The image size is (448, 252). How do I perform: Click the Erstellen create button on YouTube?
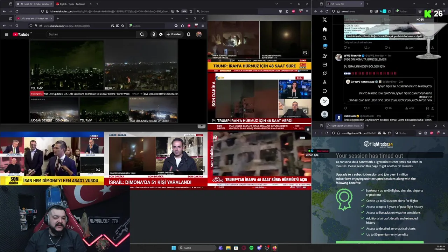pos(174,34)
